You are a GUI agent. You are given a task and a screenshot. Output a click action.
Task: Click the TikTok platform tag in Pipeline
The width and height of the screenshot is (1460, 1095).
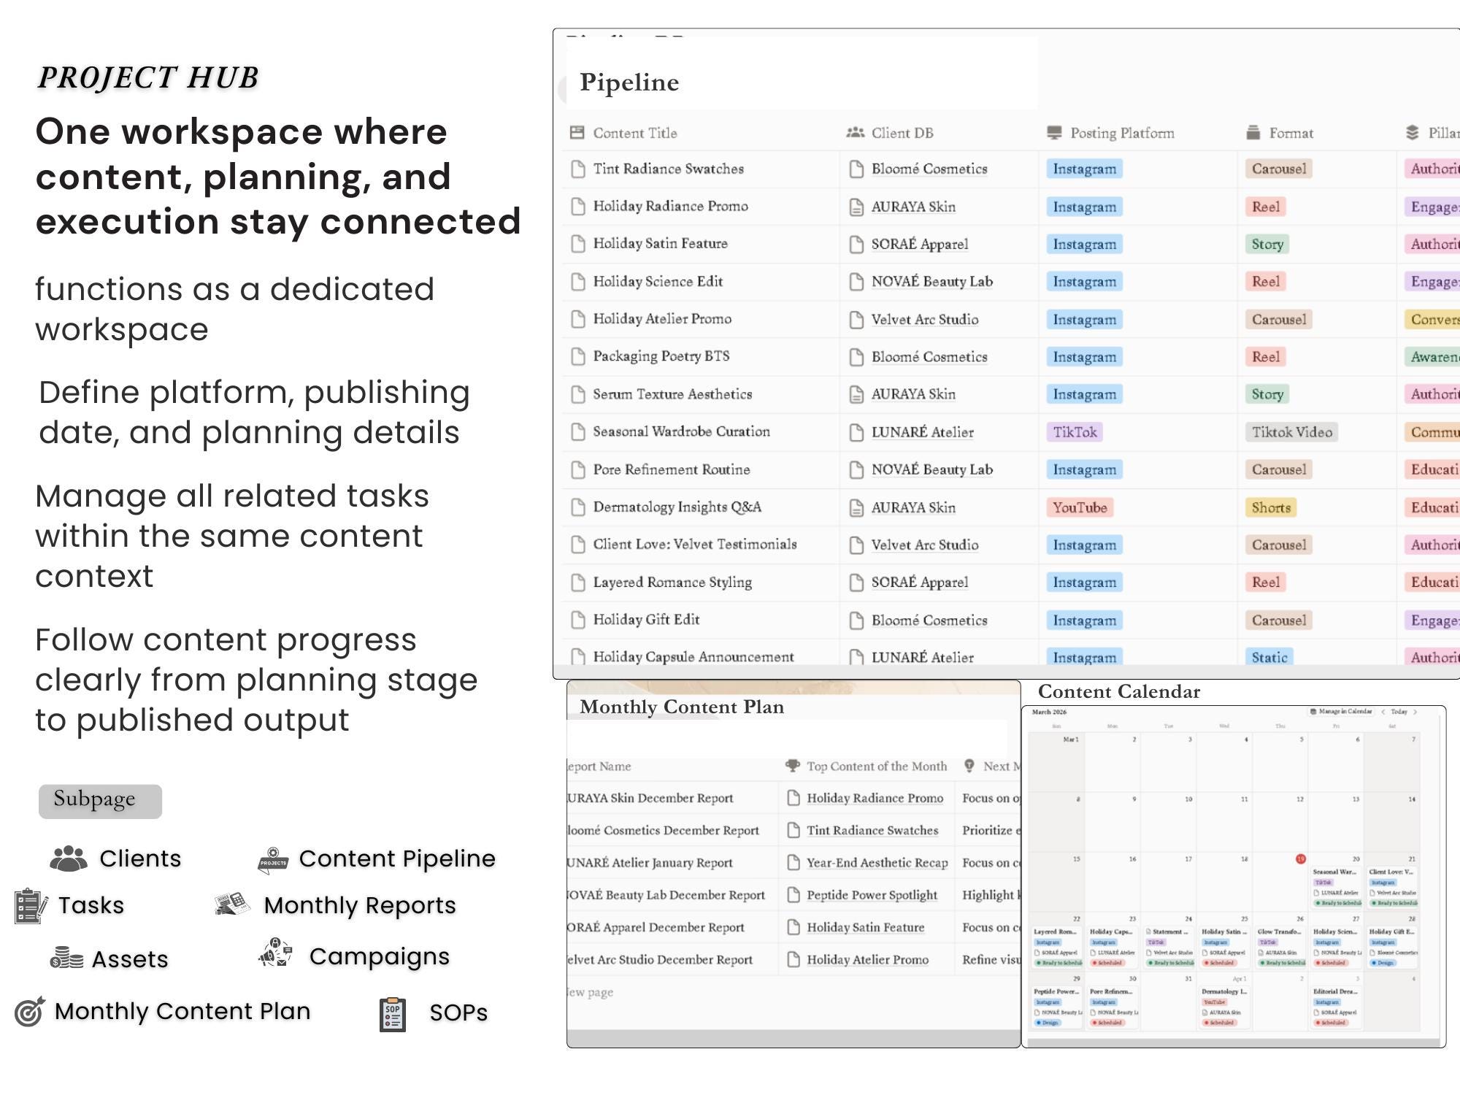pos(1075,432)
